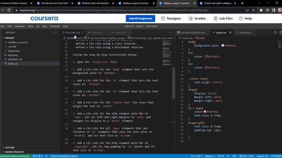Open the Help menu in Coursera header
This screenshot has width=282, height=158.
(245, 18)
